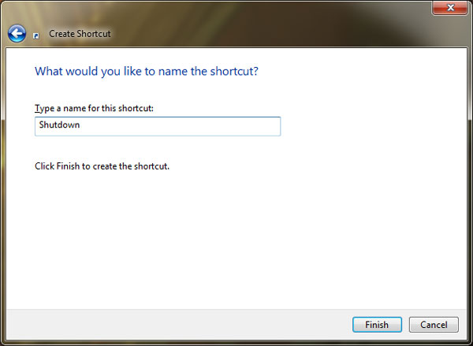Click the heading "What would you like to name the shortcut?"

[147, 71]
